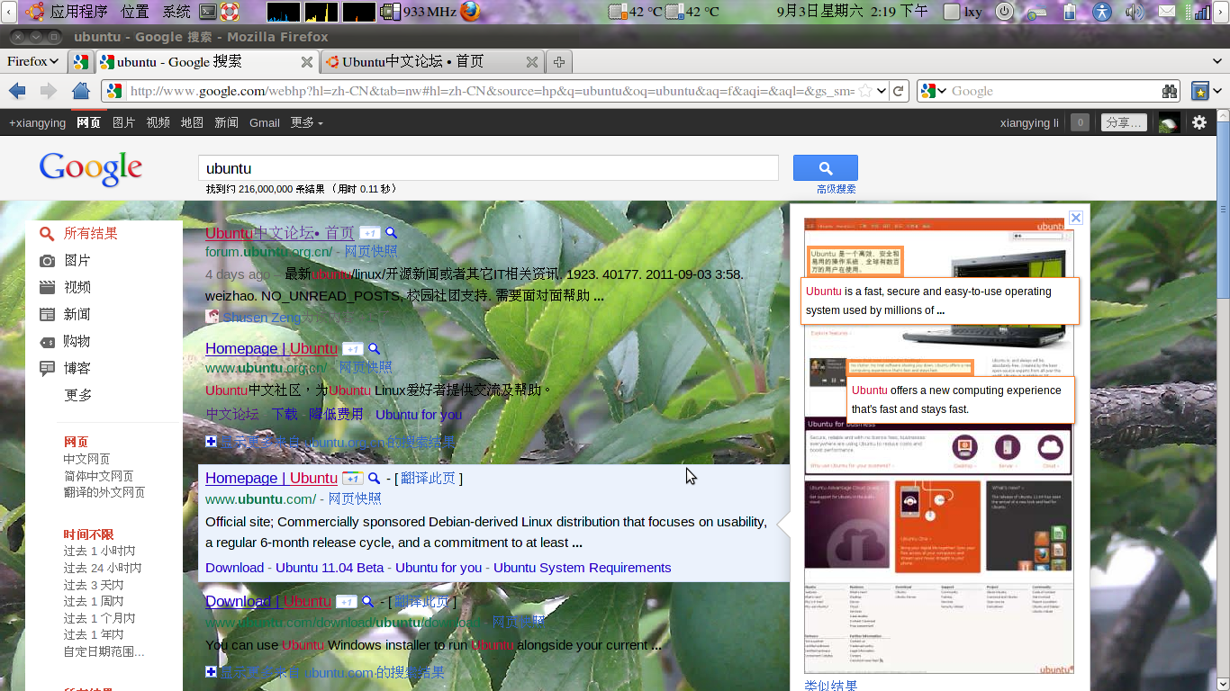1230x691 pixels.
Task: Open terminal launcher in the top panel
Action: click(208, 12)
